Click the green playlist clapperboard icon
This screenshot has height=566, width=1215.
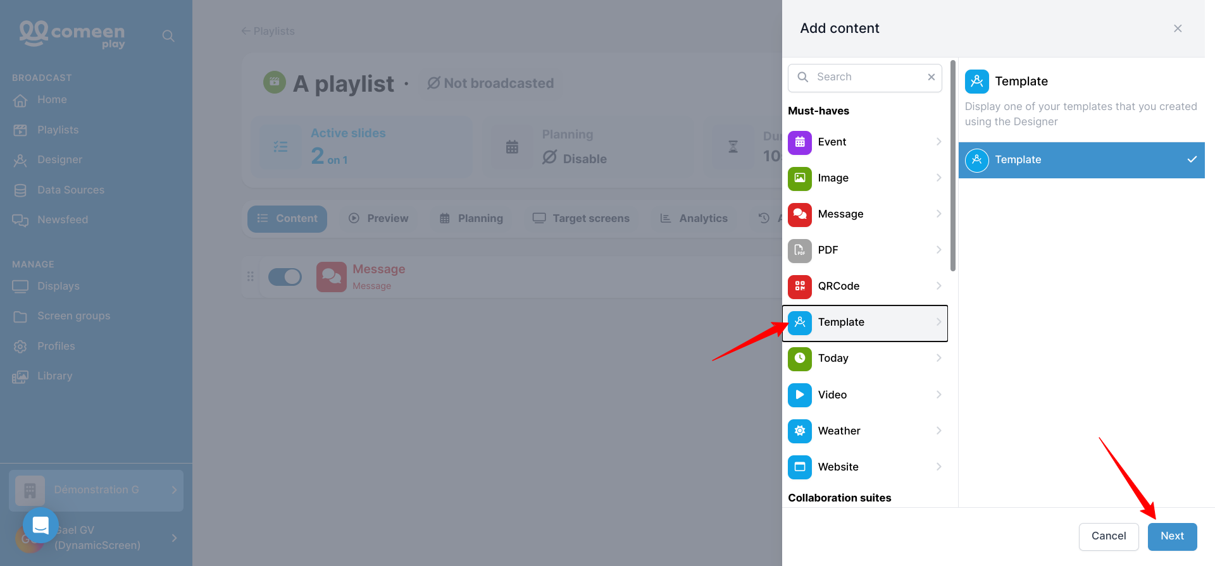[275, 82]
